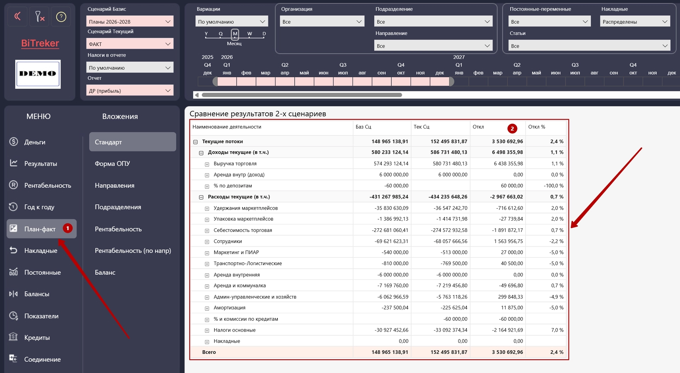Screen dimensions: 680x373
Task: Open Сценарий Базис dropdown Планы 2026-2028
Action: click(130, 22)
